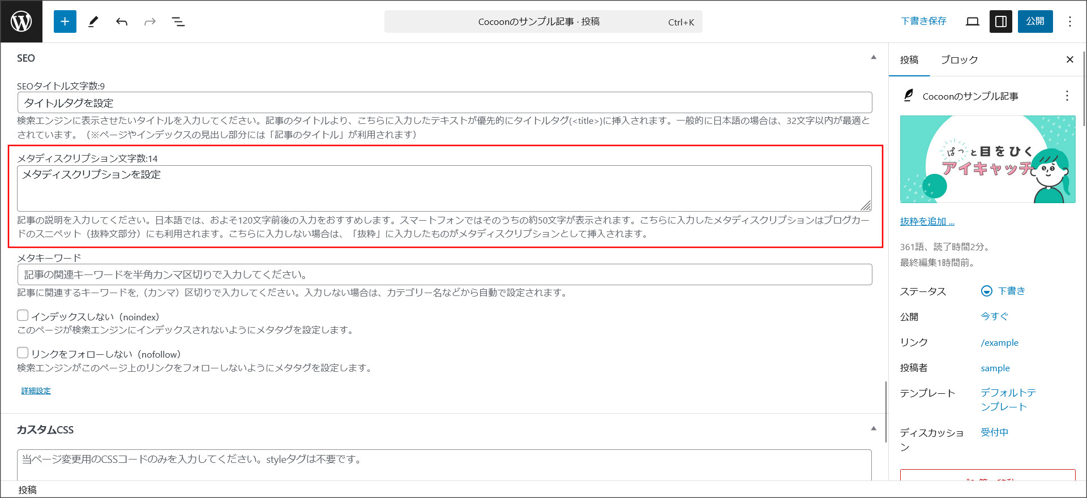Save draft with 下書き保存

923,22
